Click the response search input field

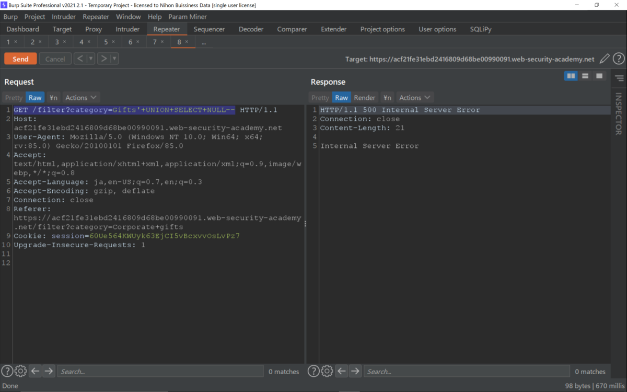(x=467, y=372)
